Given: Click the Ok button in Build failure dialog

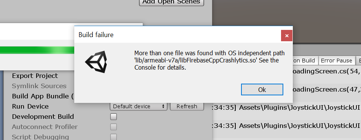Looking at the screenshot, I should [x=262, y=89].
